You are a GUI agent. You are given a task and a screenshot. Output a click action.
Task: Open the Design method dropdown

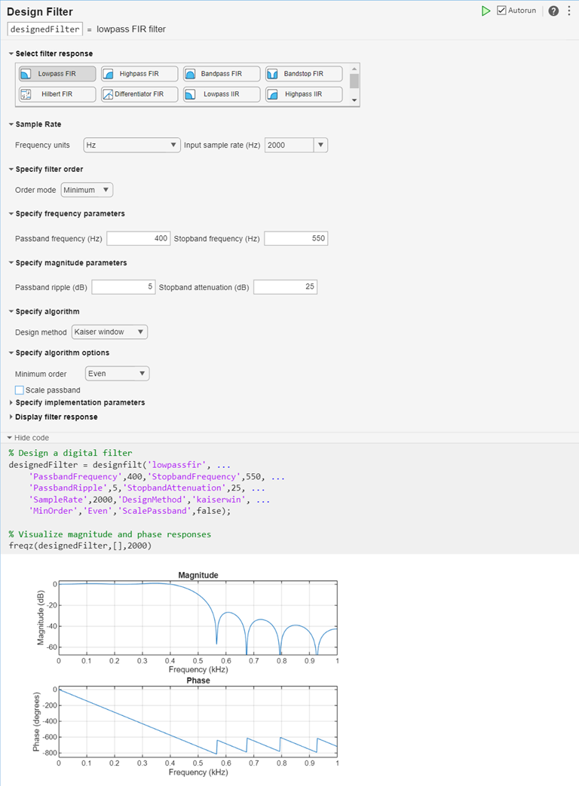point(109,332)
